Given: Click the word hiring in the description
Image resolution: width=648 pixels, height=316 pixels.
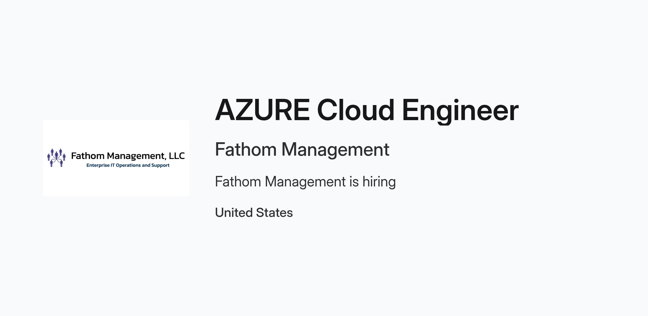Looking at the screenshot, I should tap(379, 182).
